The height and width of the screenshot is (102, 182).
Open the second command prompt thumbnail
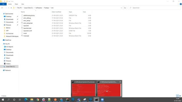(x=109, y=90)
